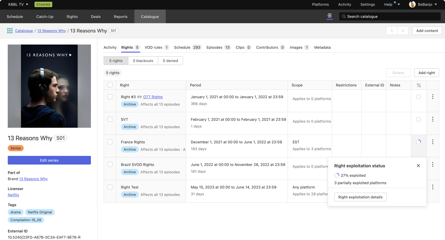Viewport: 445px width, 240px height.
Task: Open the kebab menu for SVT right
Action: [433, 119]
